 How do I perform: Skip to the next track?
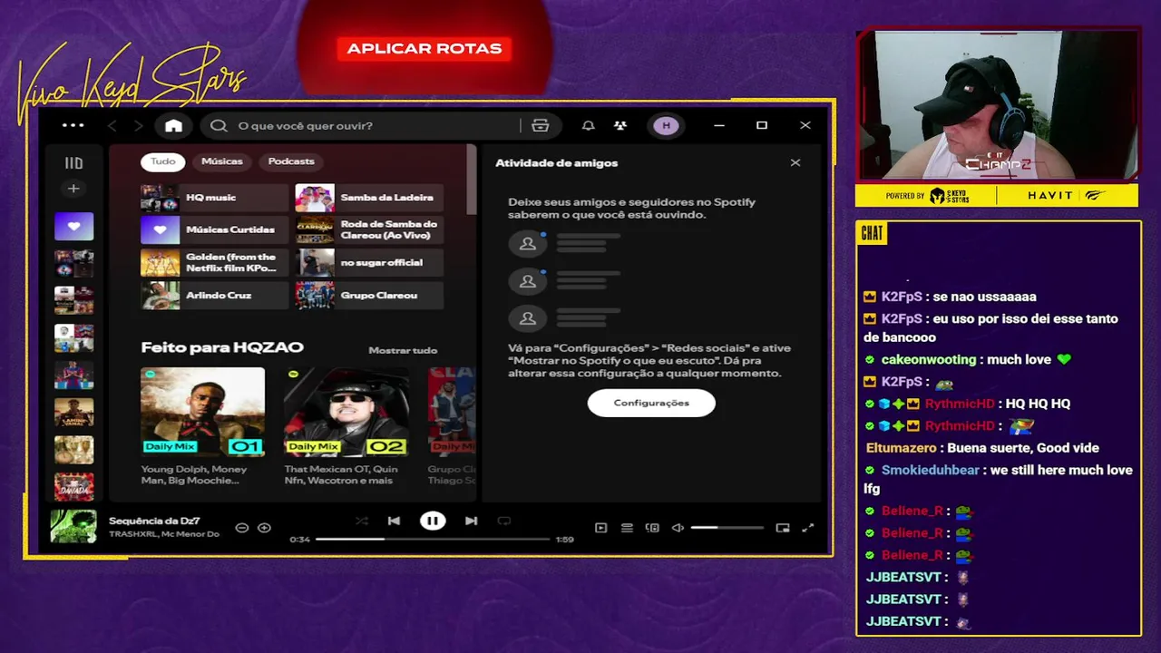(x=471, y=521)
